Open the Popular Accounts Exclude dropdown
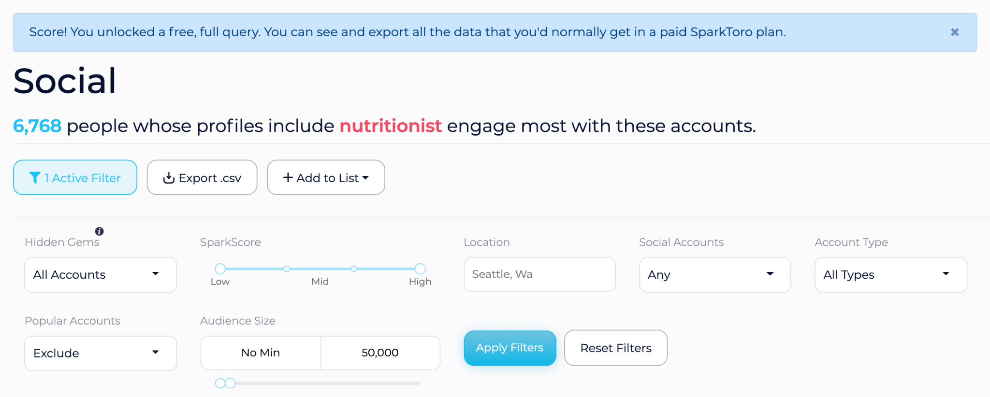The image size is (990, 397). (101, 353)
